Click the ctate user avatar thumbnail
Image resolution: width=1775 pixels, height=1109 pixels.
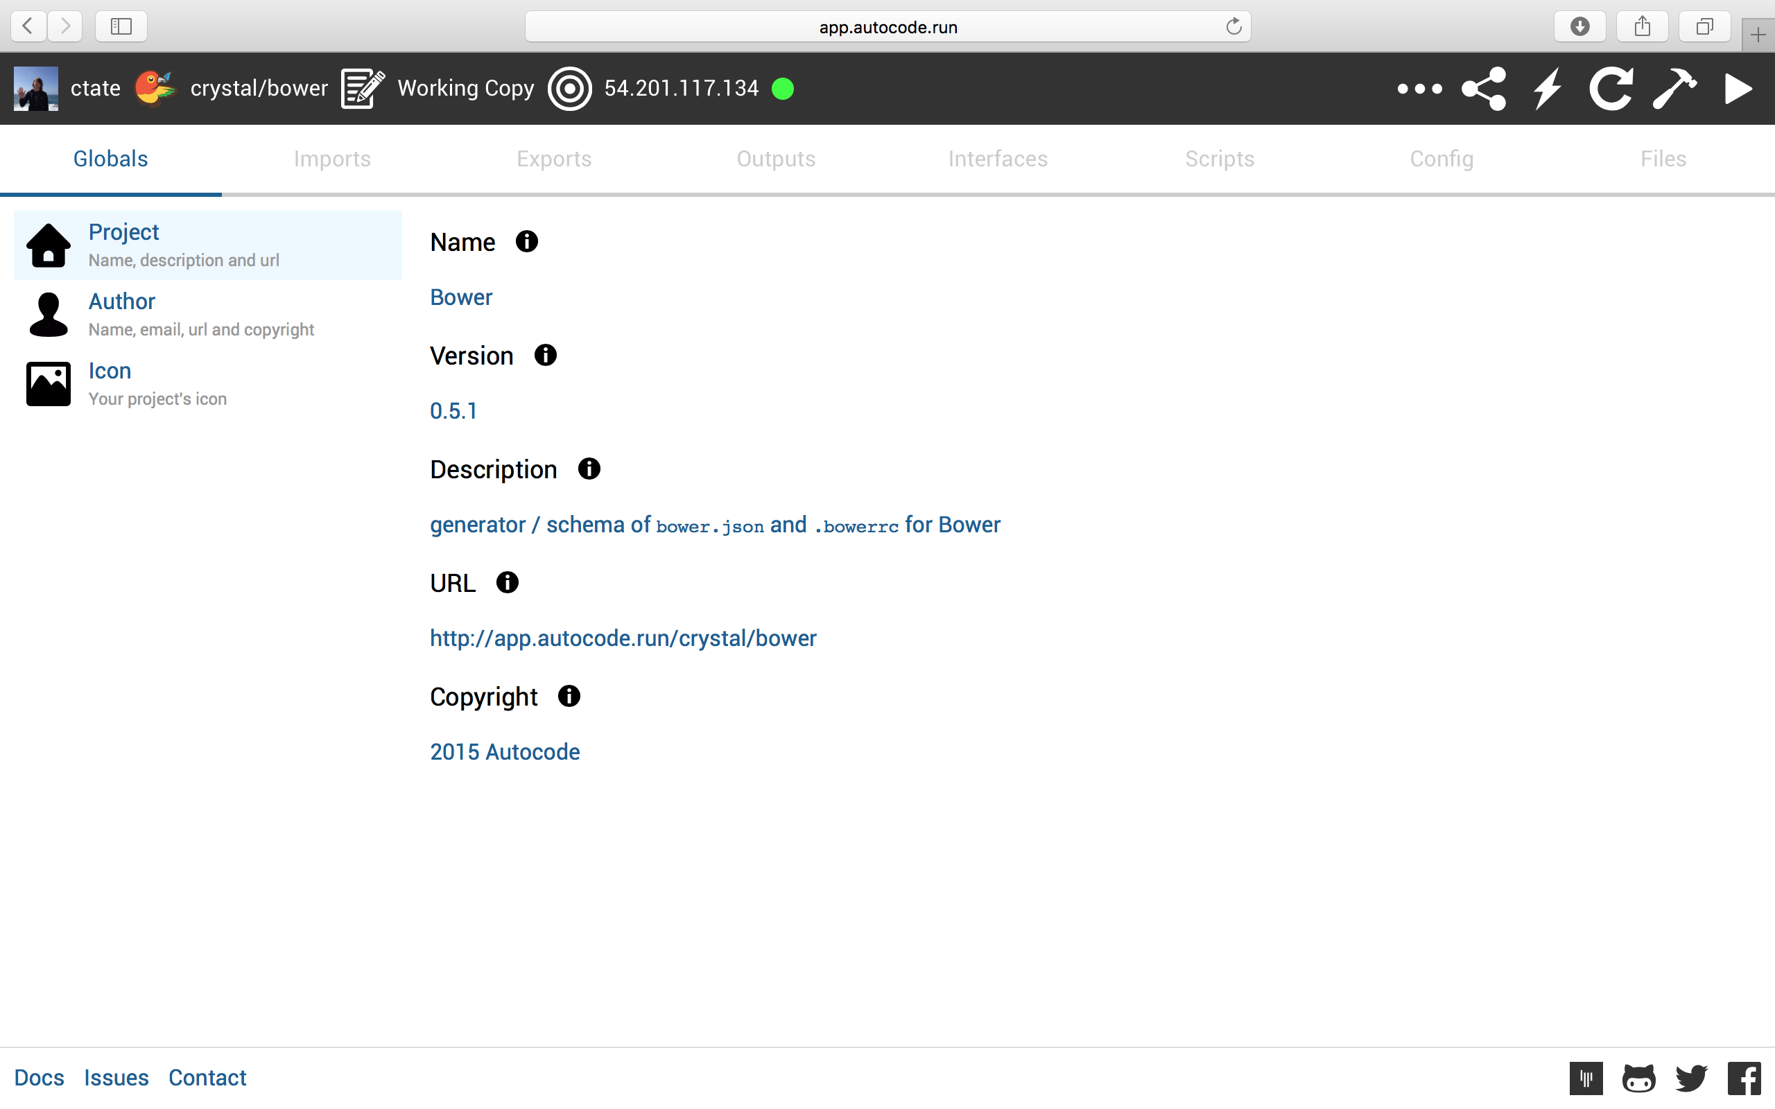(36, 89)
